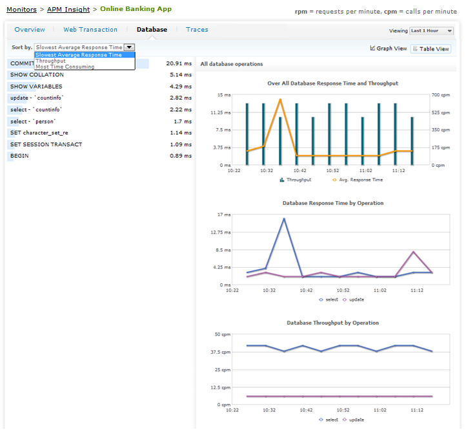Select Most Time Consuming sort option
Screen dimensions: 466x432
pos(65,67)
